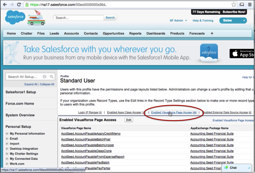Open AcctSeed.AccountPayableFromExpenseReport page link

coord(93,157)
